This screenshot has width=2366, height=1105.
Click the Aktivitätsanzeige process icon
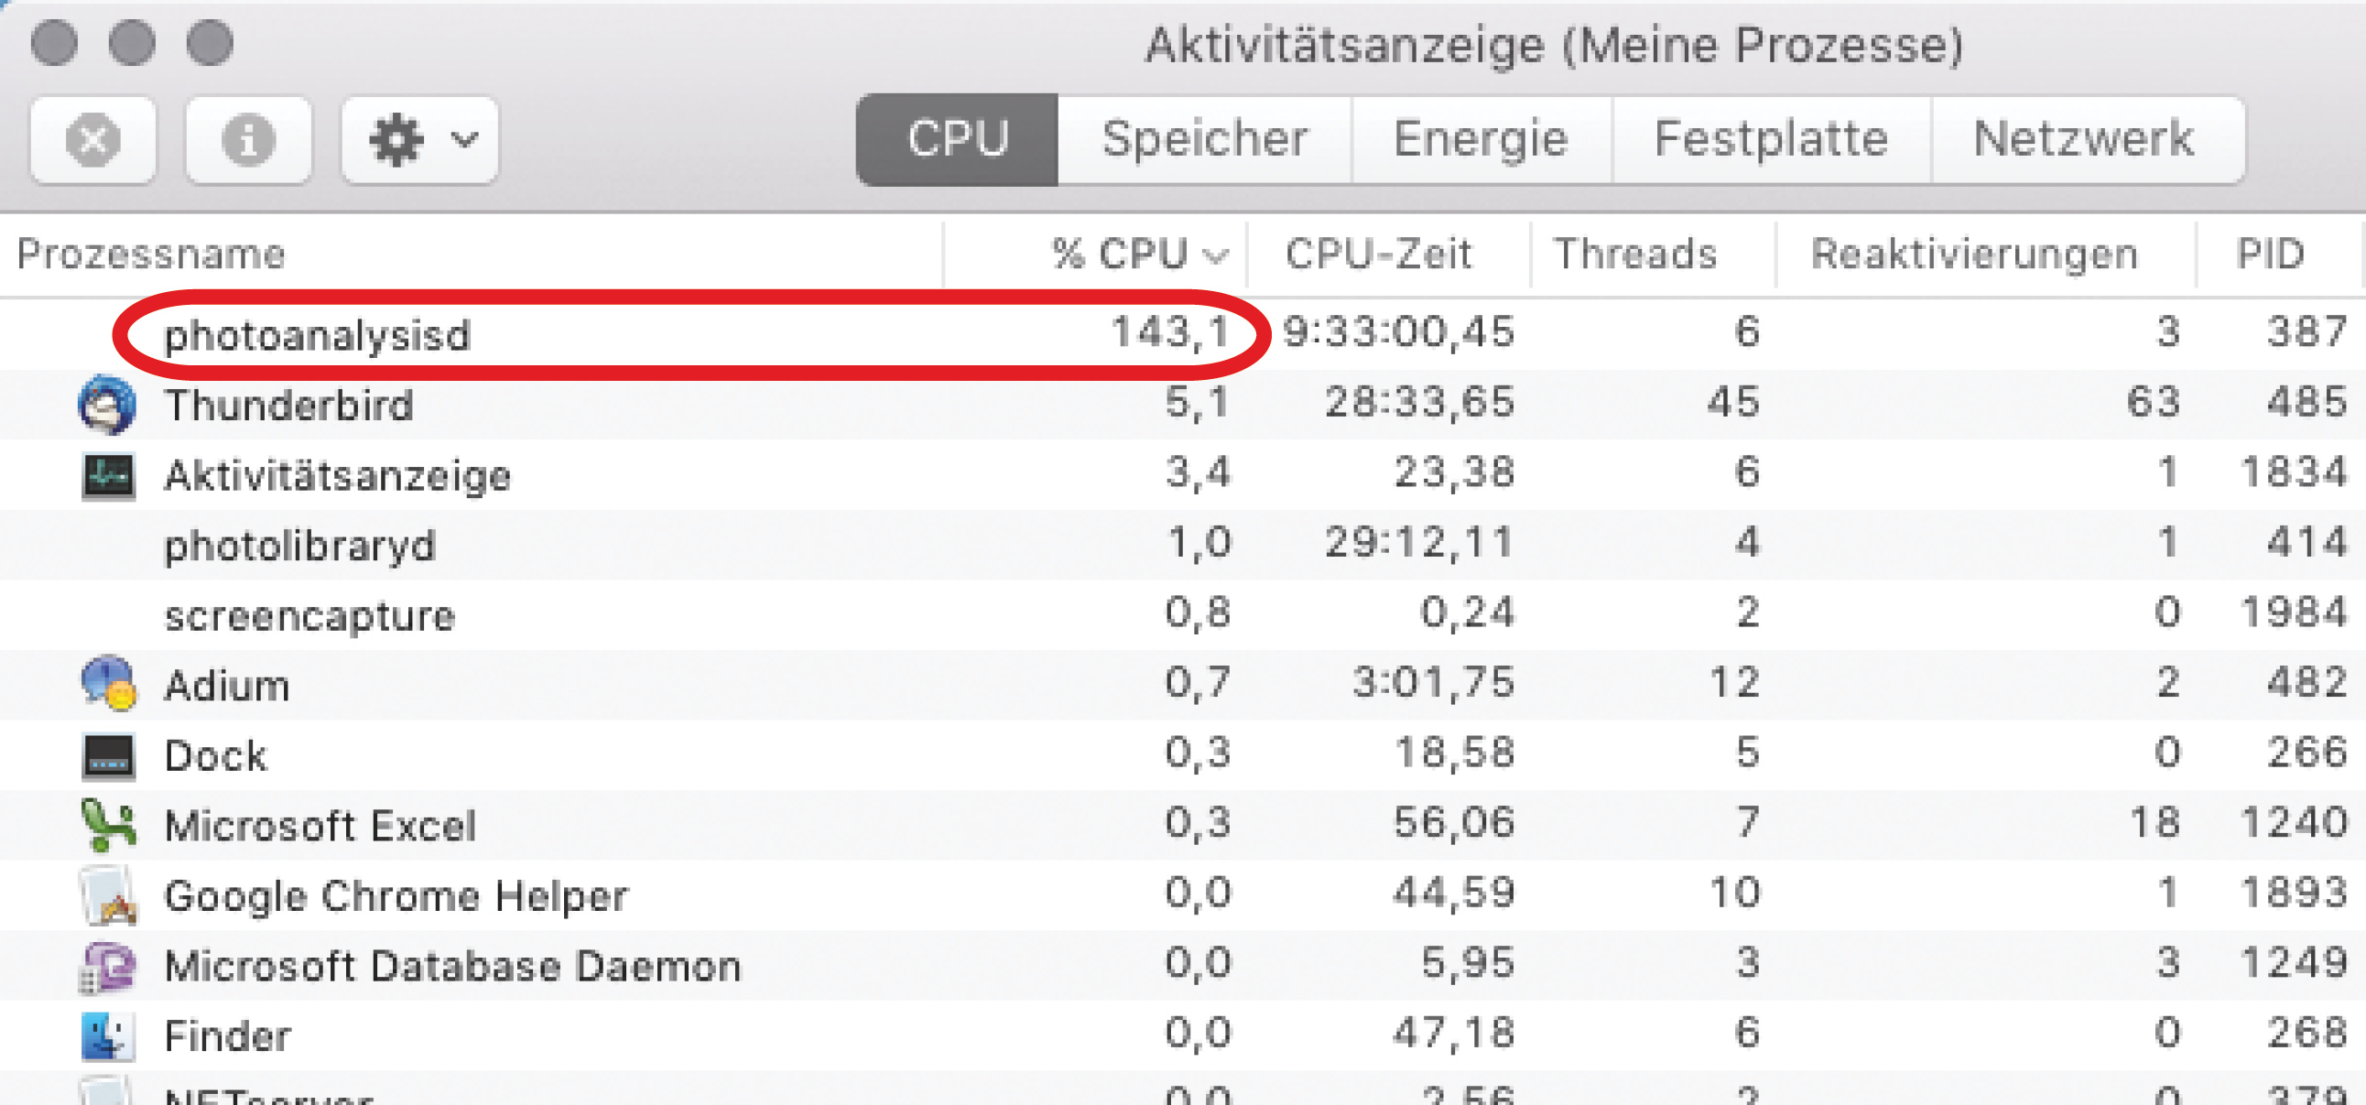(107, 475)
